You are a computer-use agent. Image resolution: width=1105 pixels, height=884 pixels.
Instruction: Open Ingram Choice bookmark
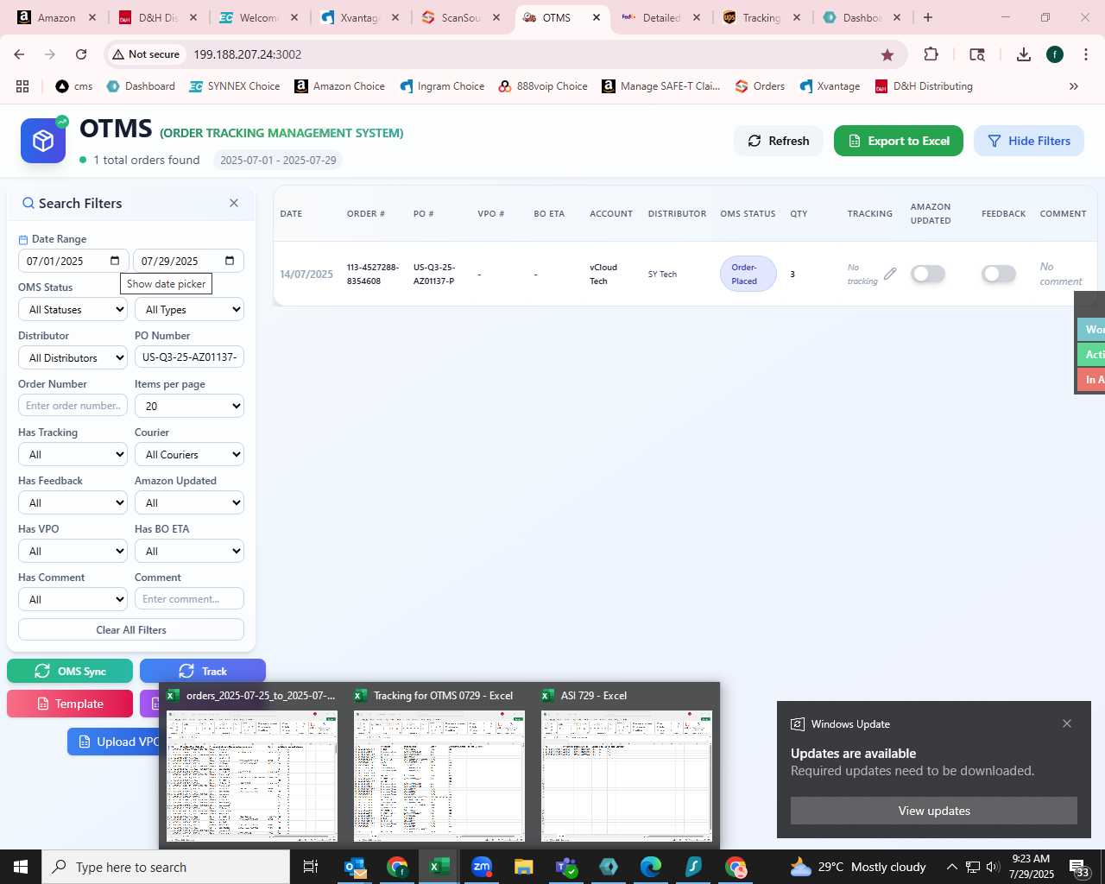pos(442,86)
